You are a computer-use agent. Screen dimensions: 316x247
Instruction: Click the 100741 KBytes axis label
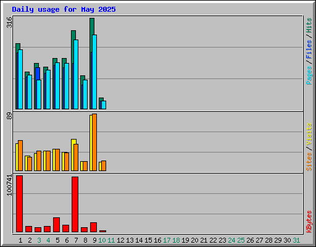(x=9, y=185)
